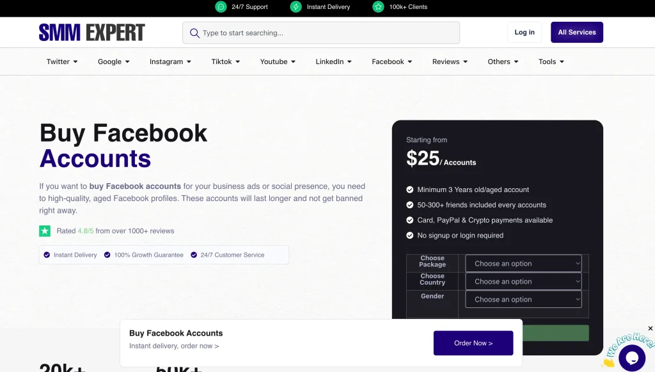The image size is (655, 372).
Task: Click the SMM Expert logo
Action: pyautogui.click(x=92, y=33)
